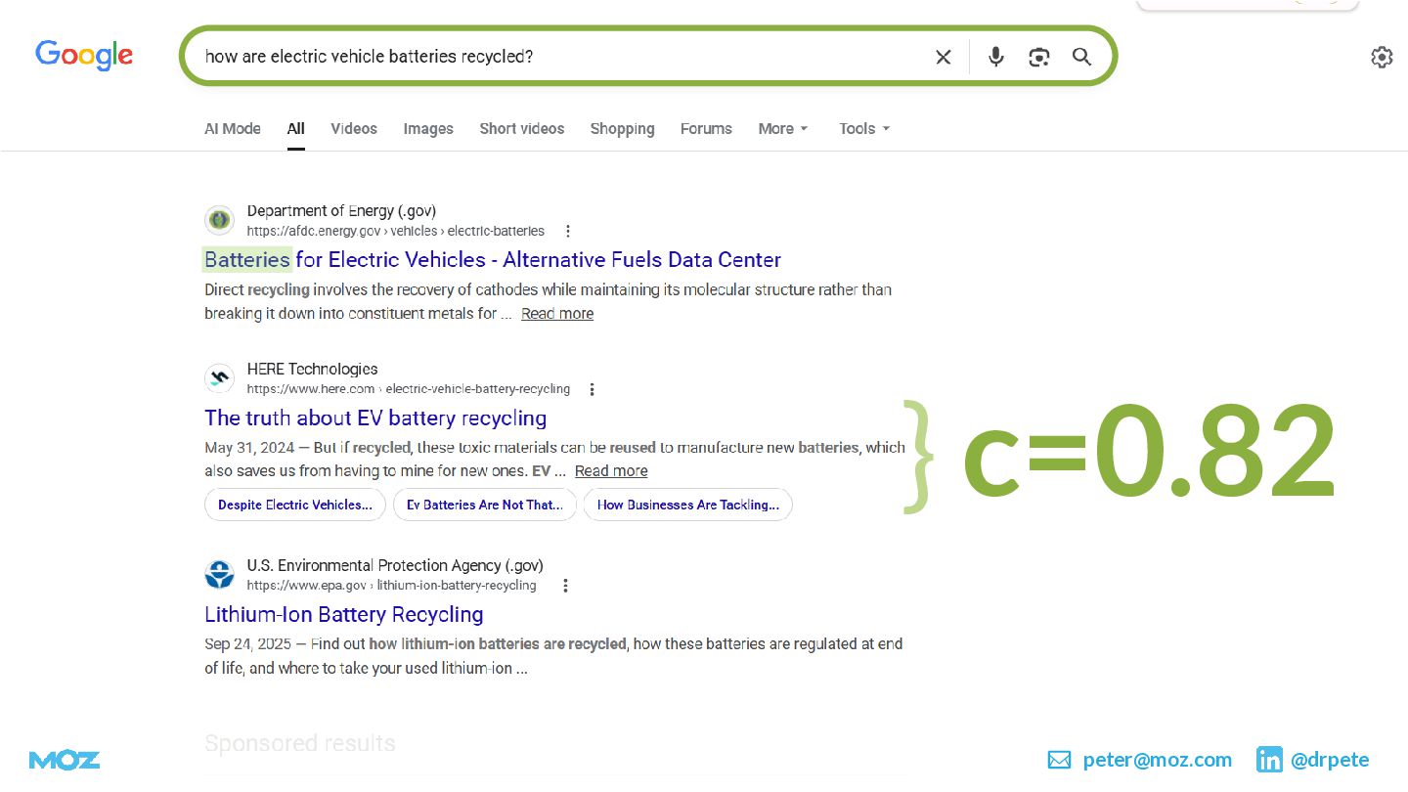Open options menu for HERE Technologies result
The width and height of the screenshot is (1408, 792).
[592, 389]
